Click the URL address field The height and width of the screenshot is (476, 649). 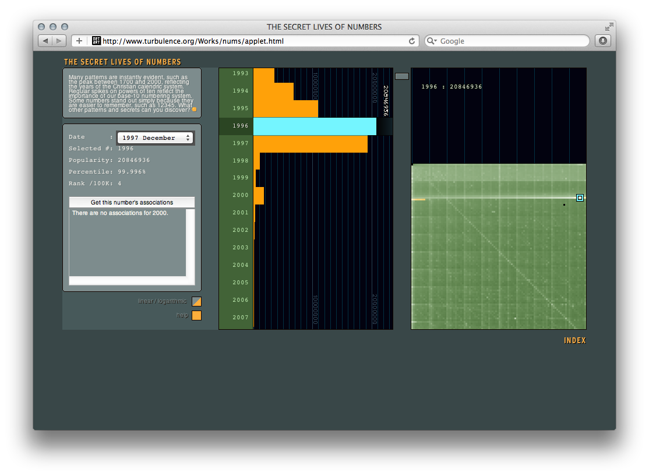point(255,41)
